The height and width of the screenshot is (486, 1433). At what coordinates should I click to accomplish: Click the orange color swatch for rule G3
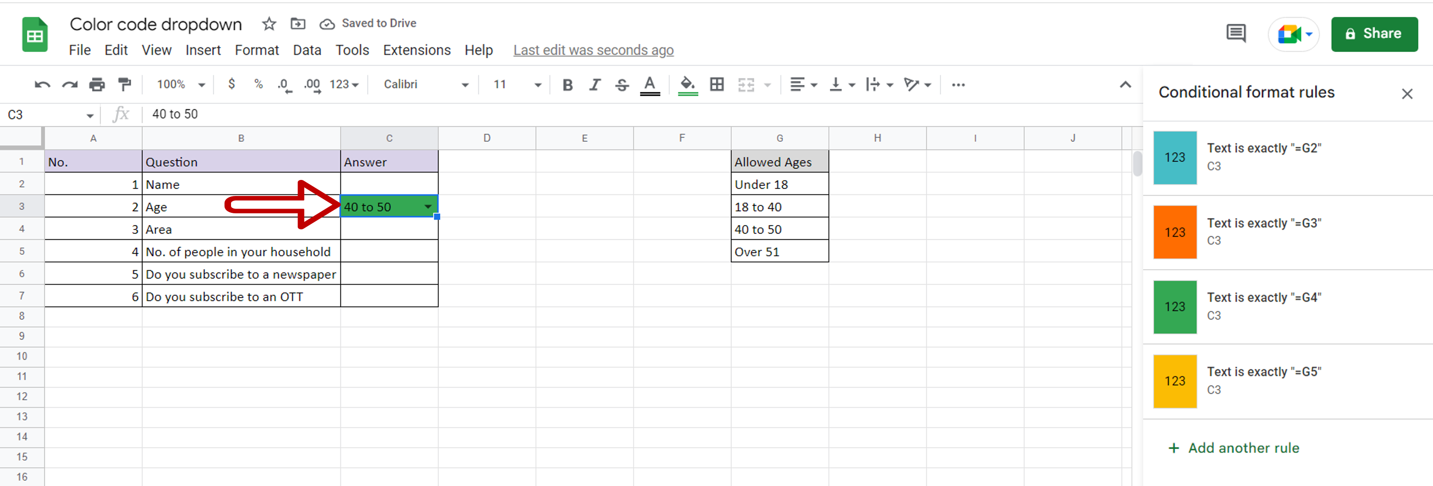click(1175, 232)
